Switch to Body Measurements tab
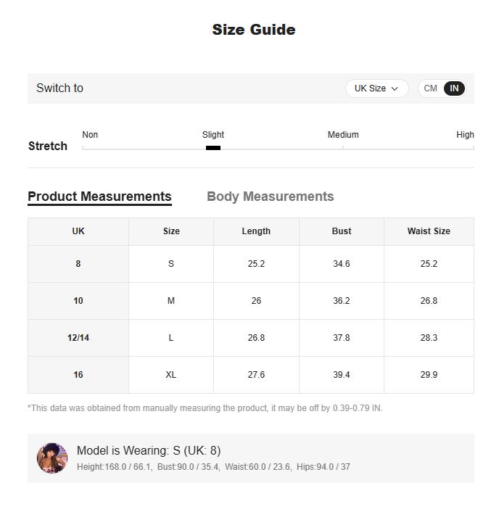Viewport: 499px width, 509px height. (270, 196)
